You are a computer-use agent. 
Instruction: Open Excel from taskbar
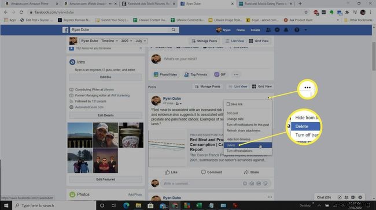pyautogui.click(x=199, y=205)
